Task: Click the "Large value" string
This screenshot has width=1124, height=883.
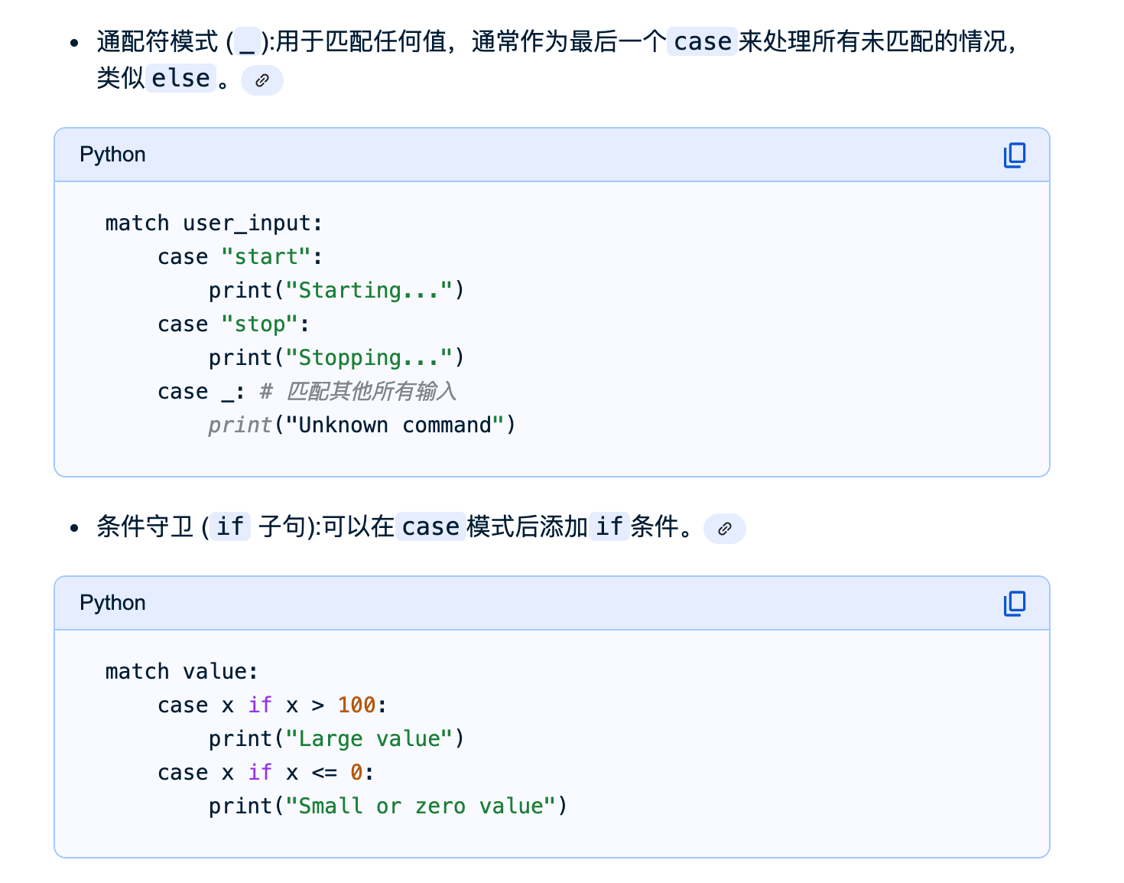Action: coord(369,739)
